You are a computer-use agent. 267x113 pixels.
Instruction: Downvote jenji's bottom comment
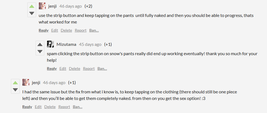[15, 90]
